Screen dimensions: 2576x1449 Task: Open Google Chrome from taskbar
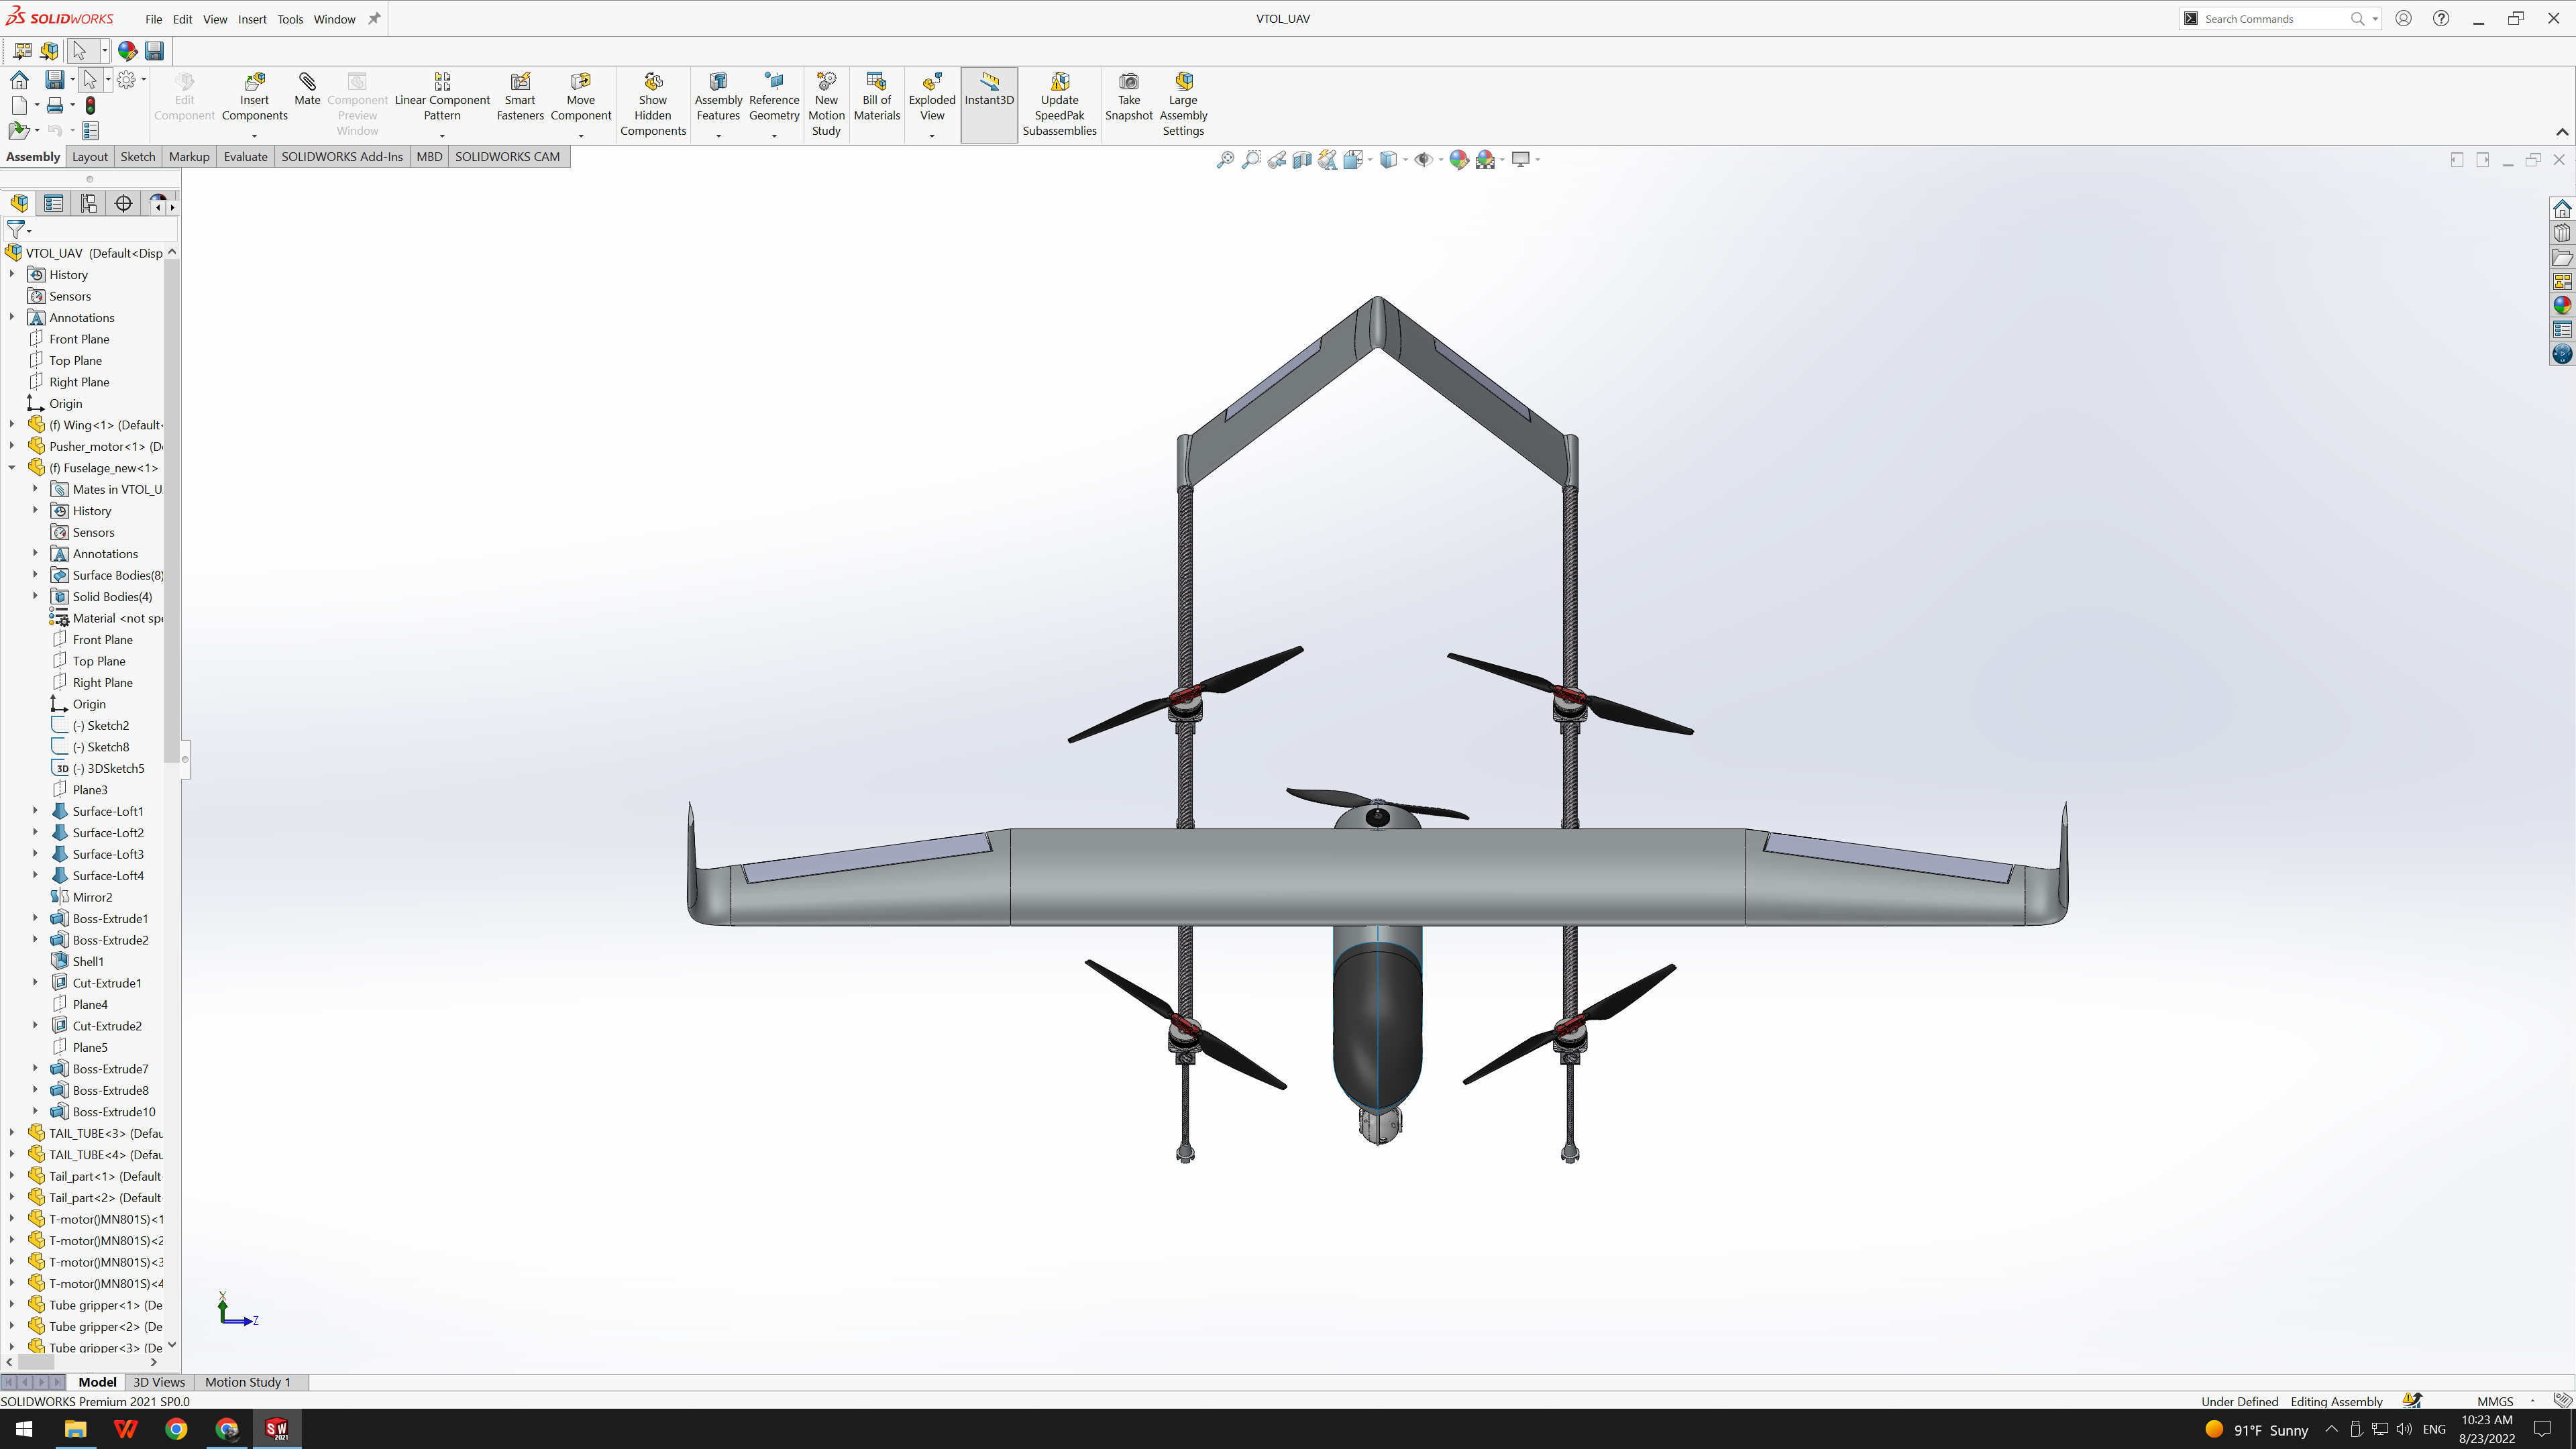[176, 1429]
